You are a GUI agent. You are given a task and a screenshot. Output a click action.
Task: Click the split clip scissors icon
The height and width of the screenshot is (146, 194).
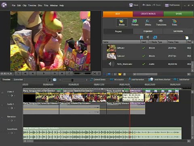coord(95,73)
